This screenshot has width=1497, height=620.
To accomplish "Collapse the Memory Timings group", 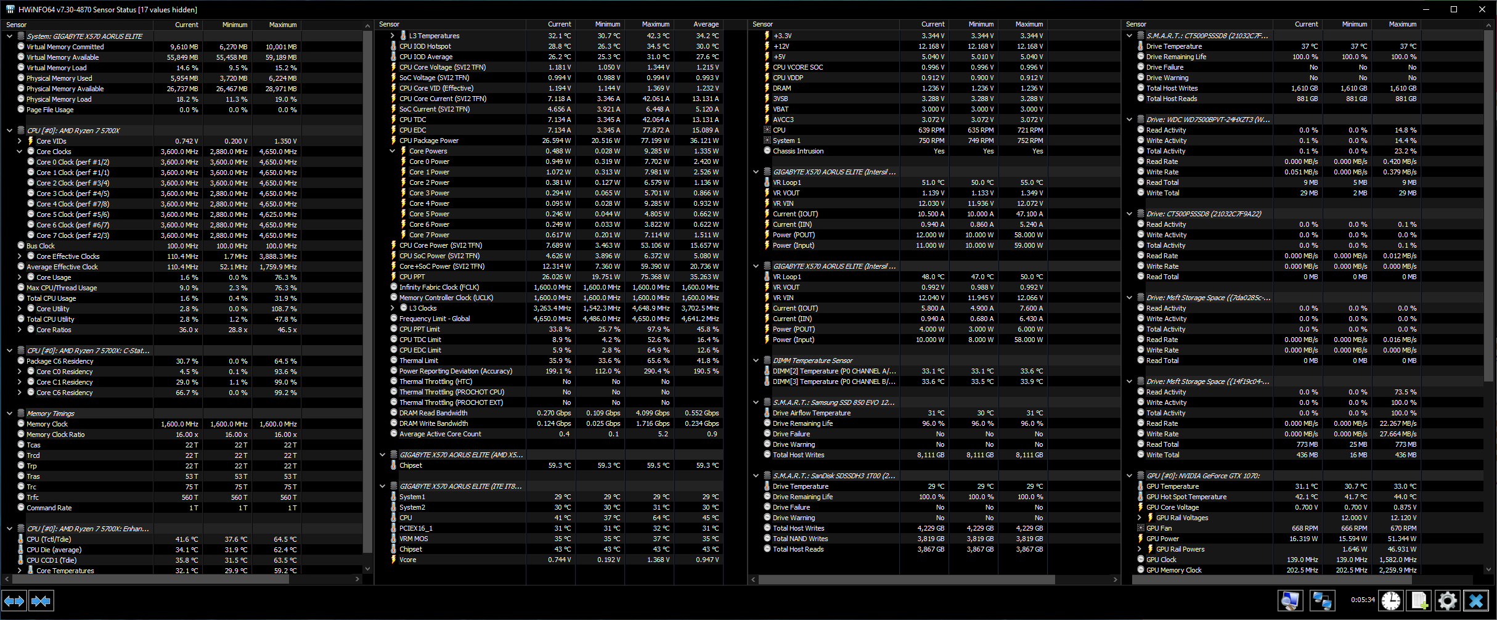I will (9, 414).
